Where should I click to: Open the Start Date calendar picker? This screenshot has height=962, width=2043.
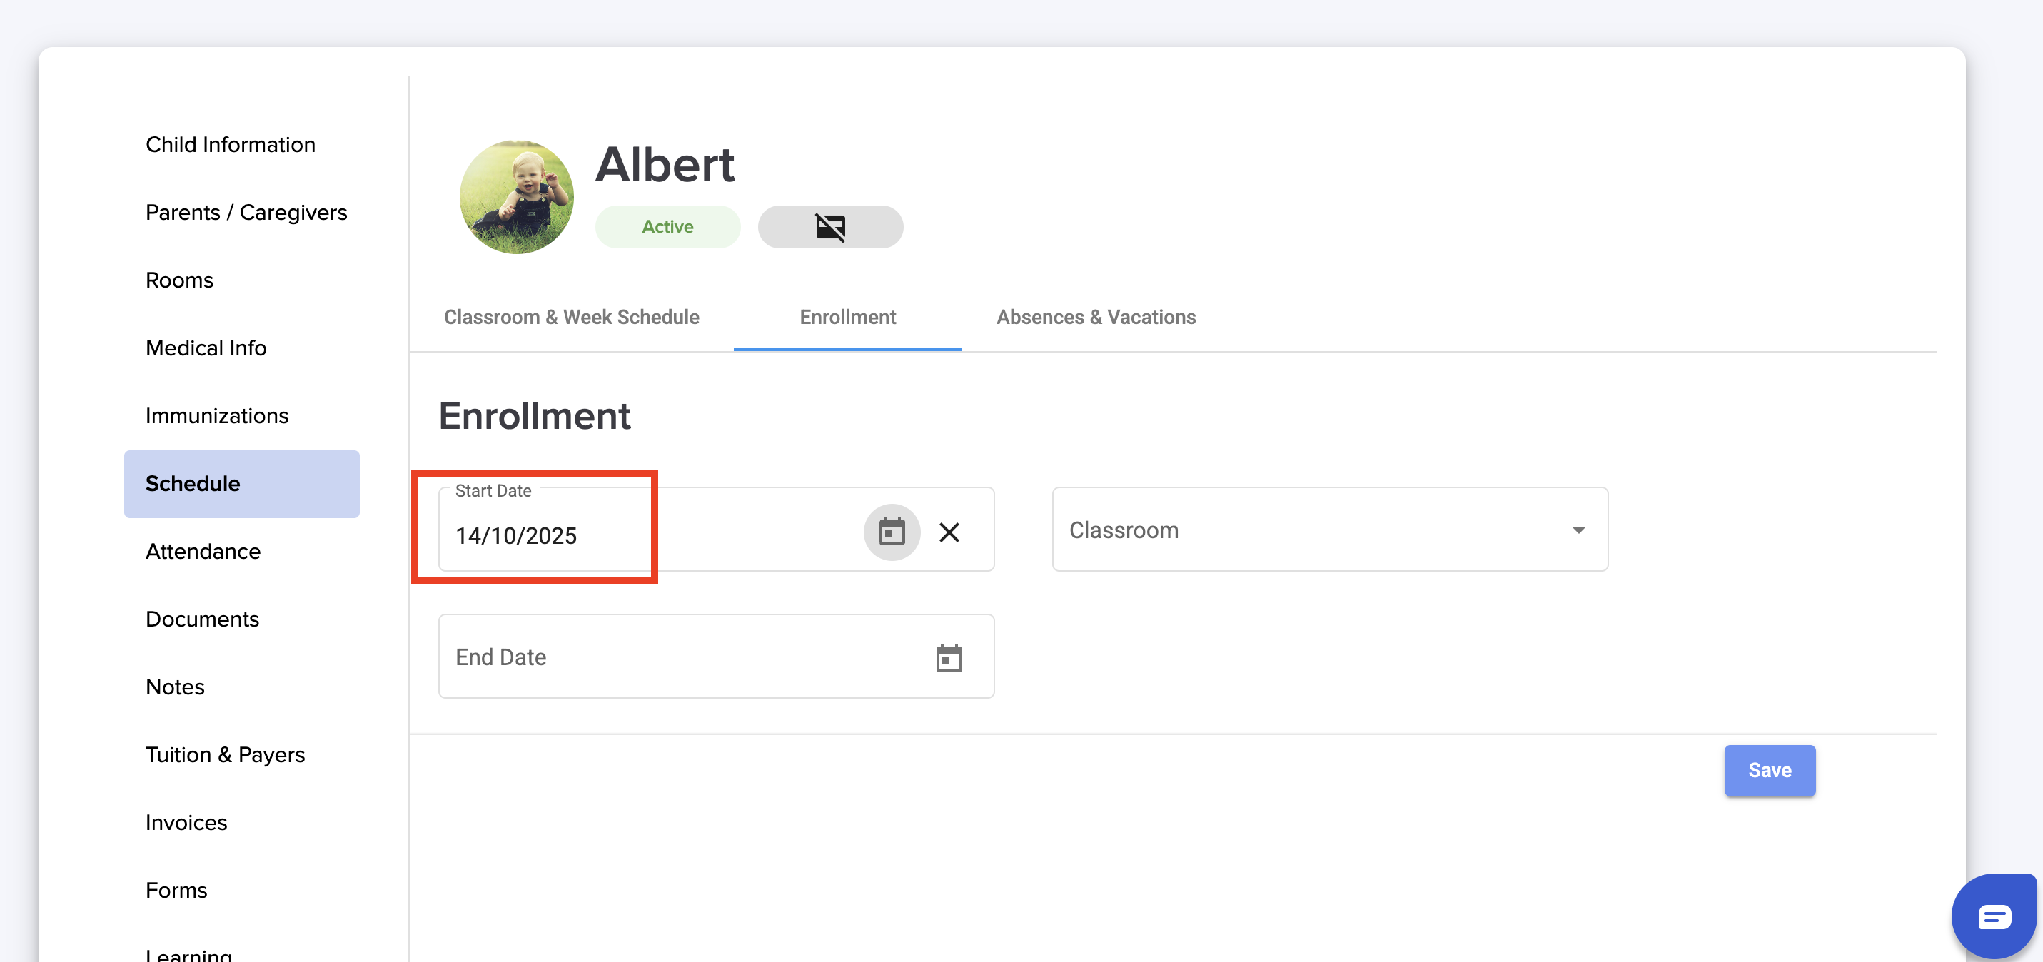pyautogui.click(x=892, y=532)
